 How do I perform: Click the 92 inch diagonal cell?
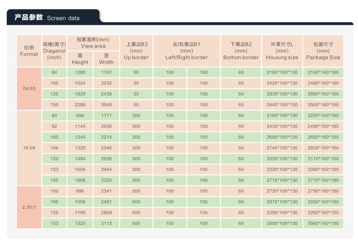(x=54, y=126)
